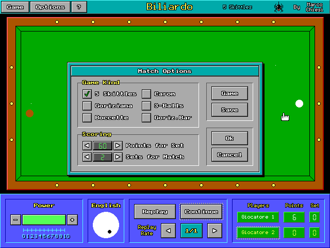330x248 pixels.
Task: Click Giocatore 1 points value 6
Action: [294, 217]
